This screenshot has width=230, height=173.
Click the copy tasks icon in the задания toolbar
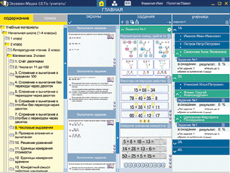click(132, 22)
